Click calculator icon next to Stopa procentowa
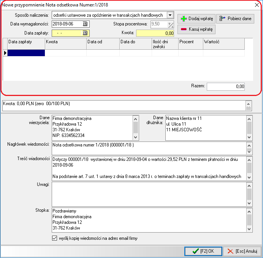Viewport: 263px width, 258px height. tap(171, 24)
